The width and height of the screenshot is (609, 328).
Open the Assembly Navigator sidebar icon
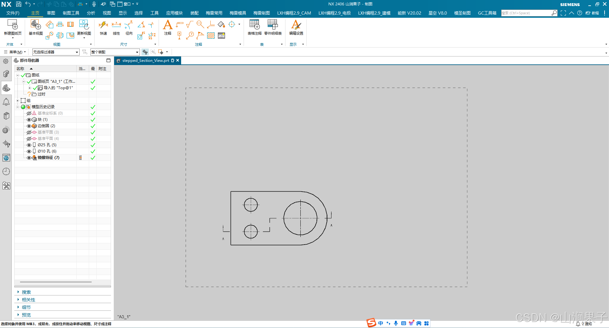click(6, 74)
